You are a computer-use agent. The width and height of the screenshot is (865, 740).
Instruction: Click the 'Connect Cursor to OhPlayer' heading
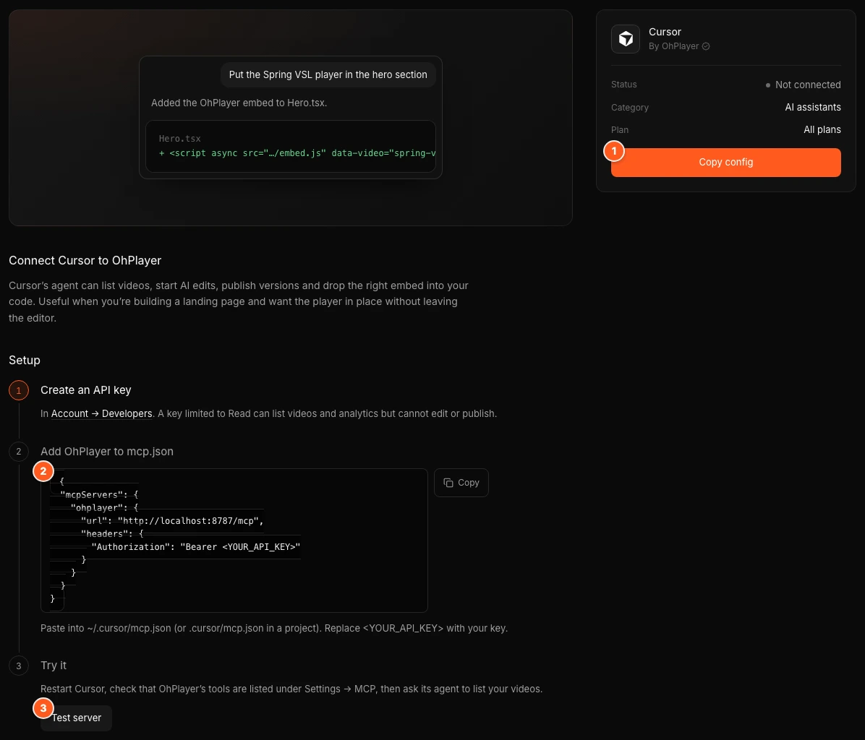point(85,261)
